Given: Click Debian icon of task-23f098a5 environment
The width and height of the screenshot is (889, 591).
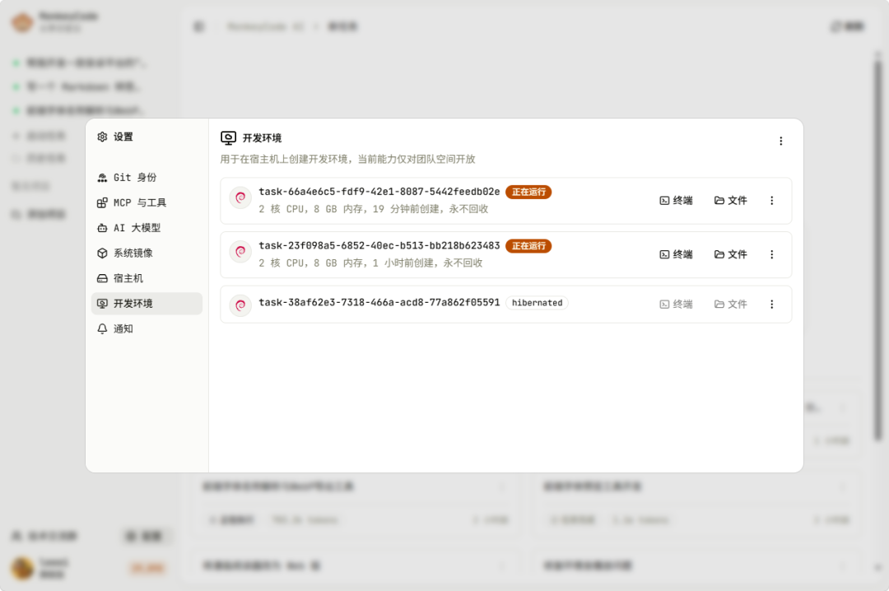Looking at the screenshot, I should [x=240, y=252].
